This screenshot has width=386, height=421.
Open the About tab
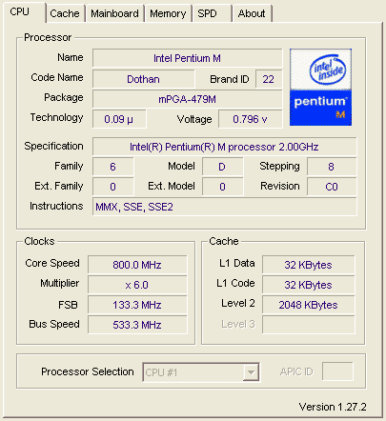(252, 13)
